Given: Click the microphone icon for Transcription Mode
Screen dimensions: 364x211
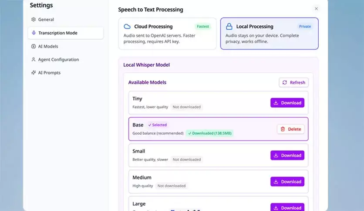Looking at the screenshot, I should coord(34,33).
